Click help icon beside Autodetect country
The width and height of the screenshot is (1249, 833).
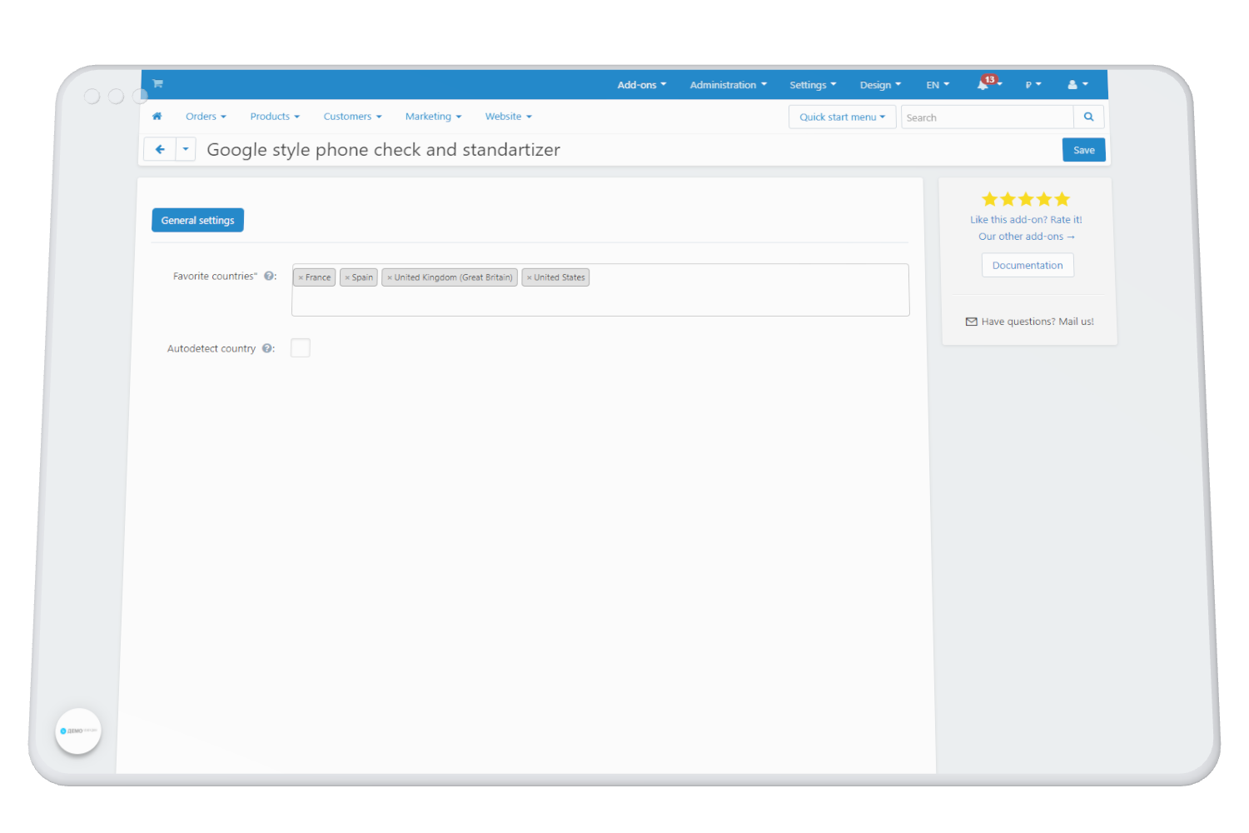pyautogui.click(x=267, y=349)
